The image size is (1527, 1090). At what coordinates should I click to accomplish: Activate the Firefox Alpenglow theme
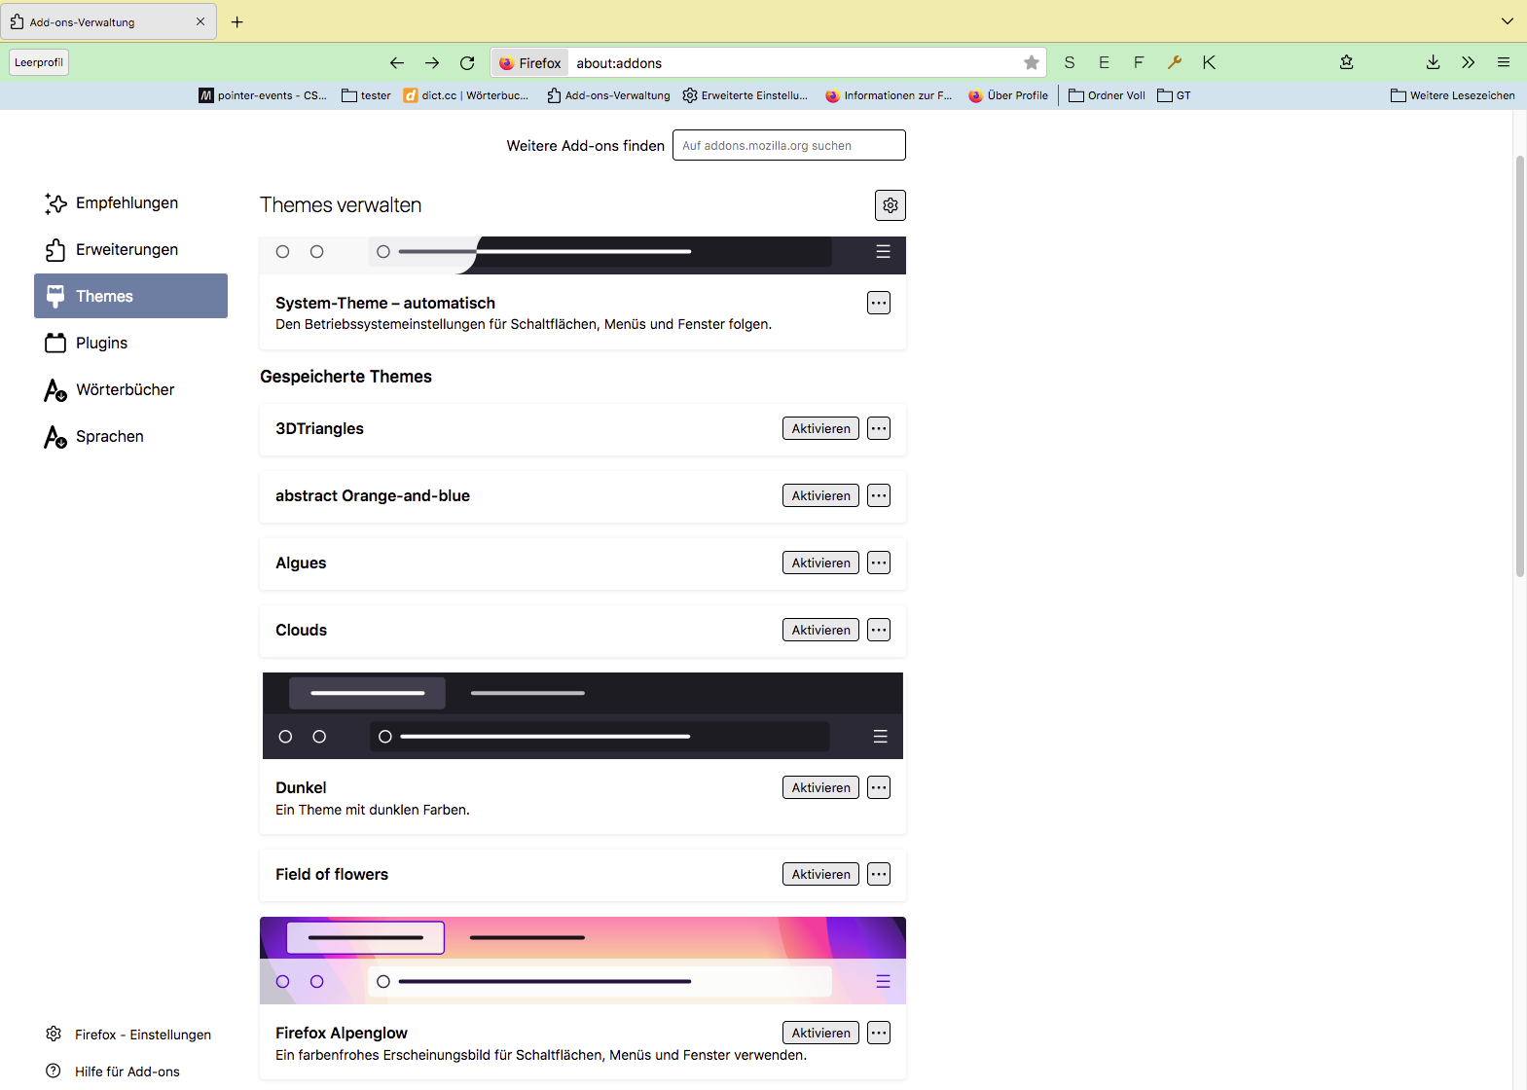pos(820,1033)
